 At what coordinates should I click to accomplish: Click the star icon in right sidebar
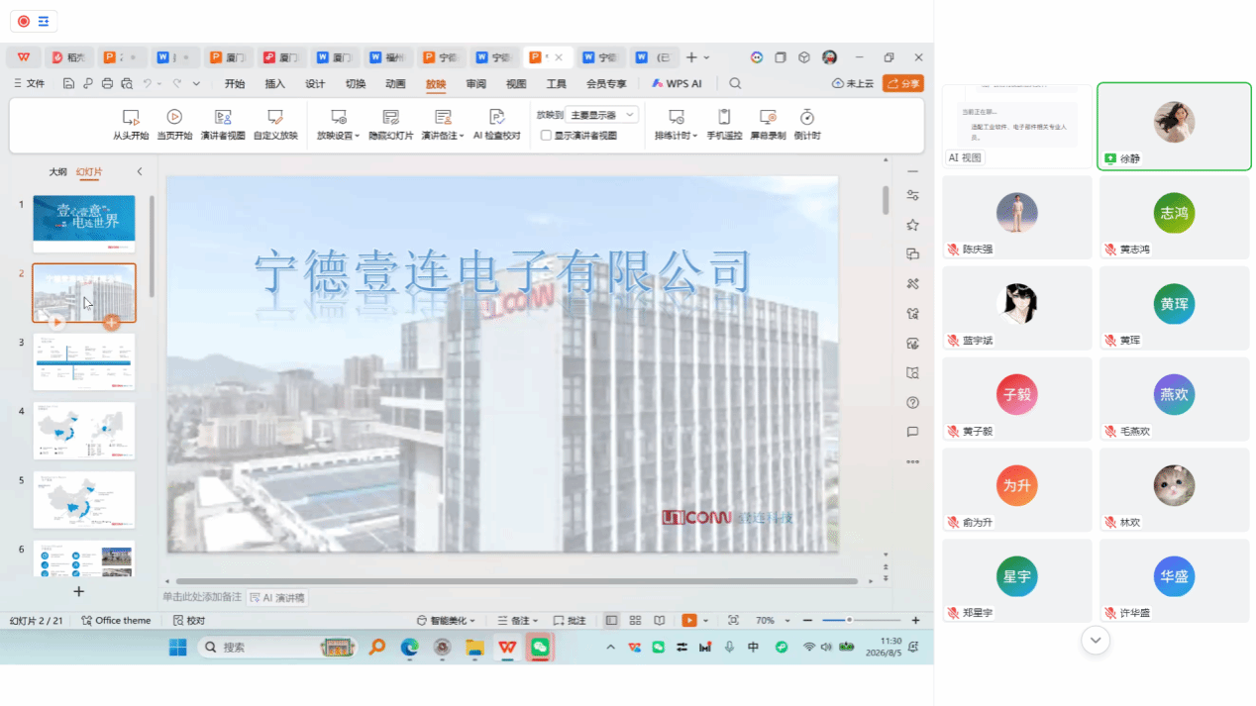[x=913, y=225]
